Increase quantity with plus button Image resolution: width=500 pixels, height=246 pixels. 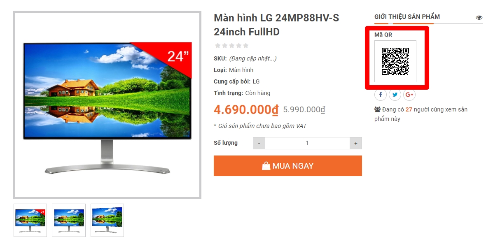click(x=356, y=143)
